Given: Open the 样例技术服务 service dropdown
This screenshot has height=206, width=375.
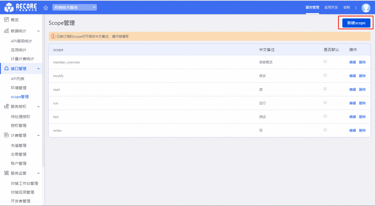Looking at the screenshot, I should tap(75, 7).
